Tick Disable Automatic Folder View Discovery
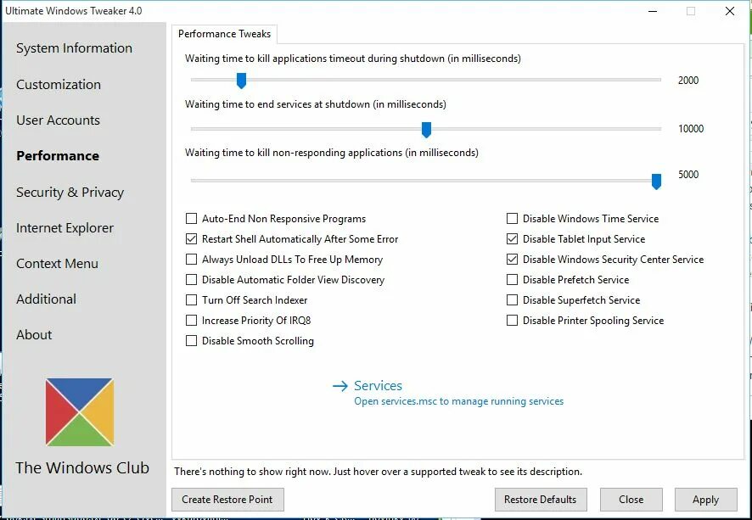 (191, 279)
